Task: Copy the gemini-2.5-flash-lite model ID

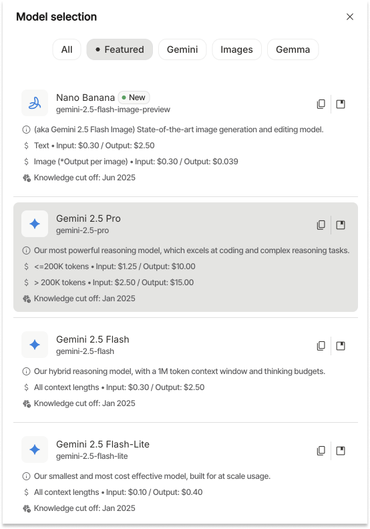Action: pos(321,450)
